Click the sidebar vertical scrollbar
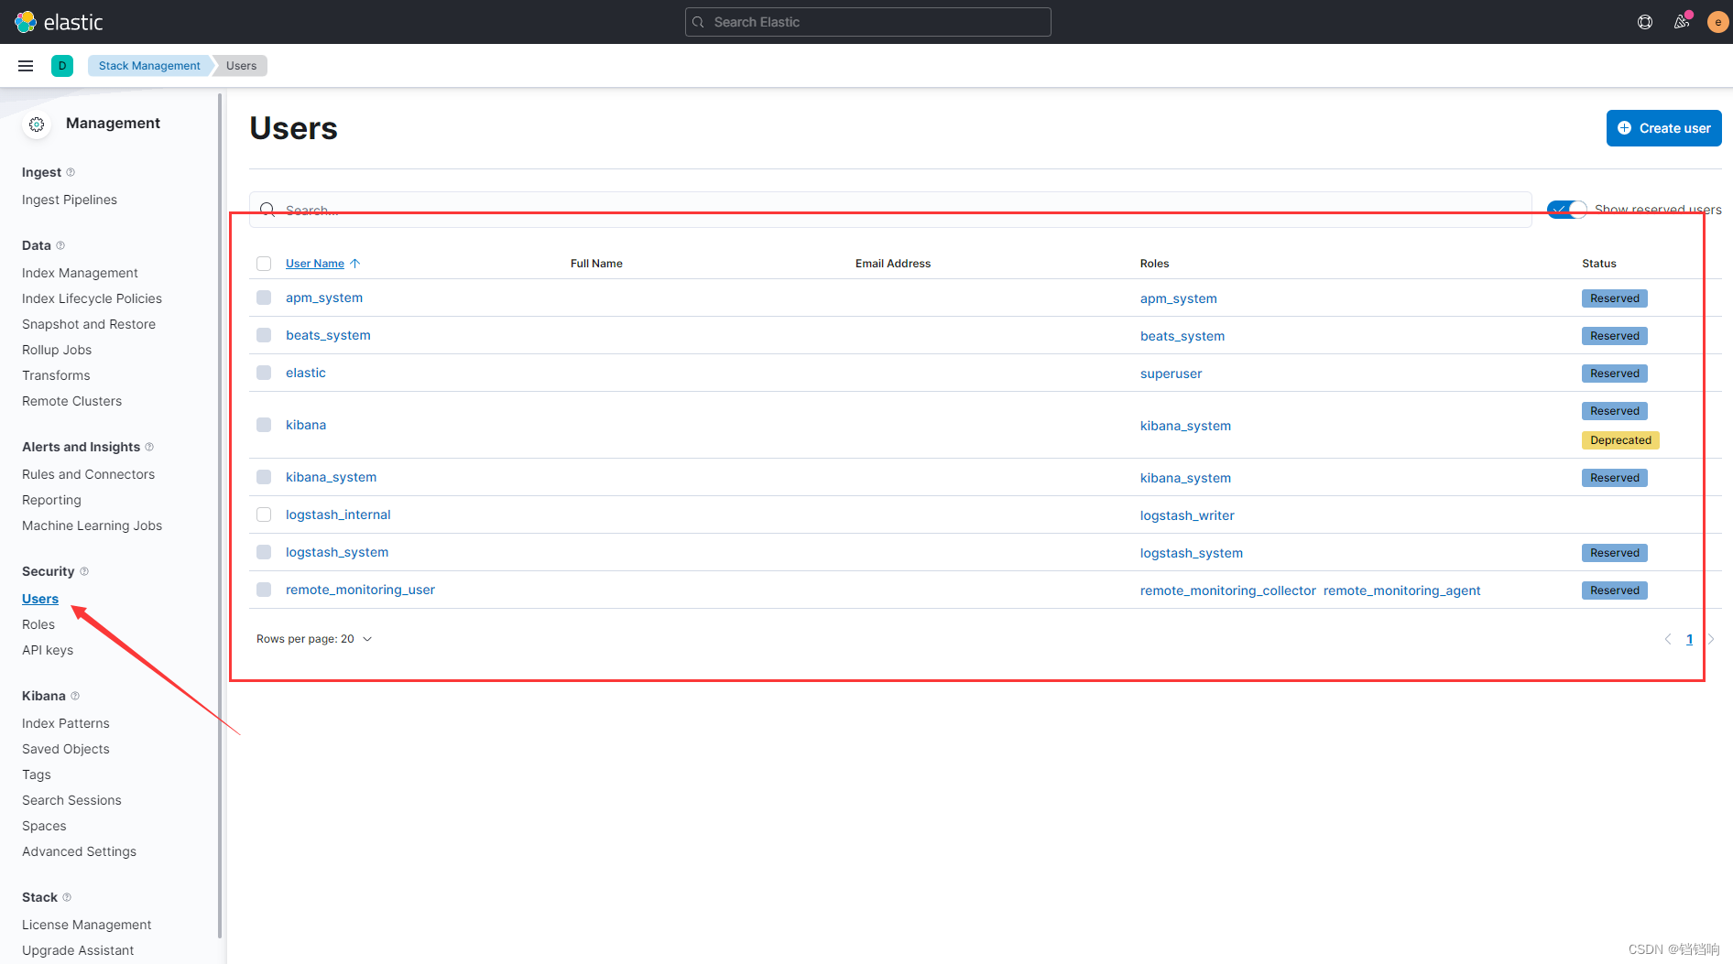The height and width of the screenshot is (964, 1733). pyautogui.click(x=220, y=515)
